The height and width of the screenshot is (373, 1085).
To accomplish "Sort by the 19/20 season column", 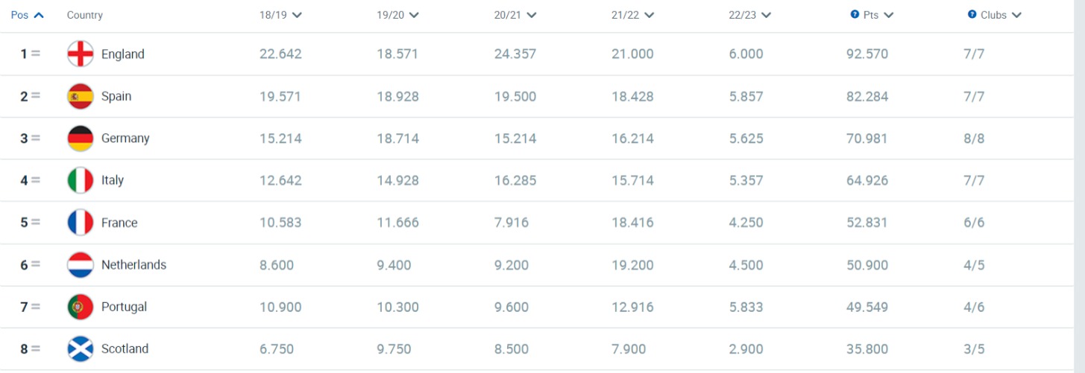I will [x=397, y=15].
